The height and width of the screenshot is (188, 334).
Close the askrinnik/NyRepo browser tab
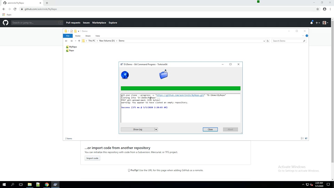pos(40,3)
